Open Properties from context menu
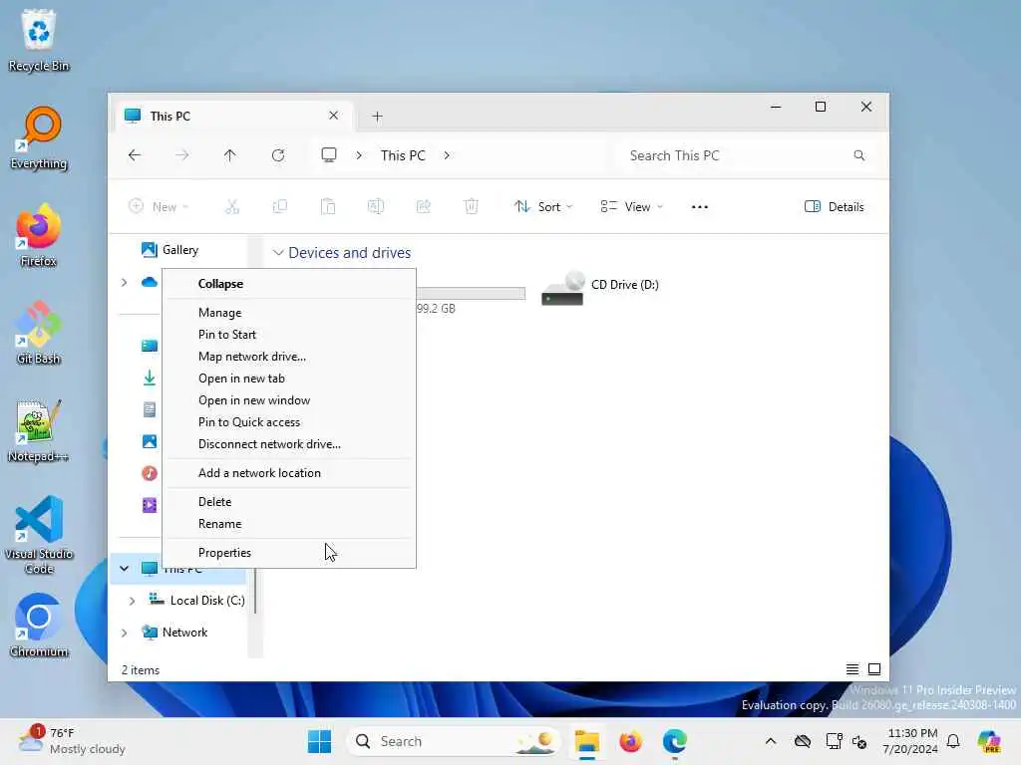 289,553
